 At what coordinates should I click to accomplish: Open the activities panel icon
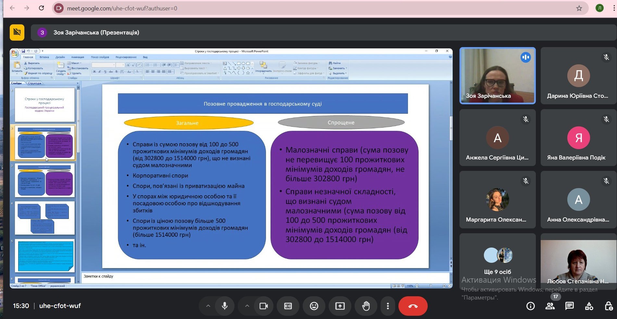point(589,306)
